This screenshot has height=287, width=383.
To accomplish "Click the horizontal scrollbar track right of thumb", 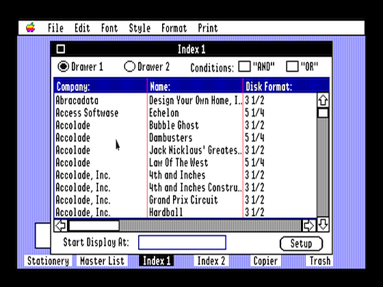I will [x=211, y=225].
